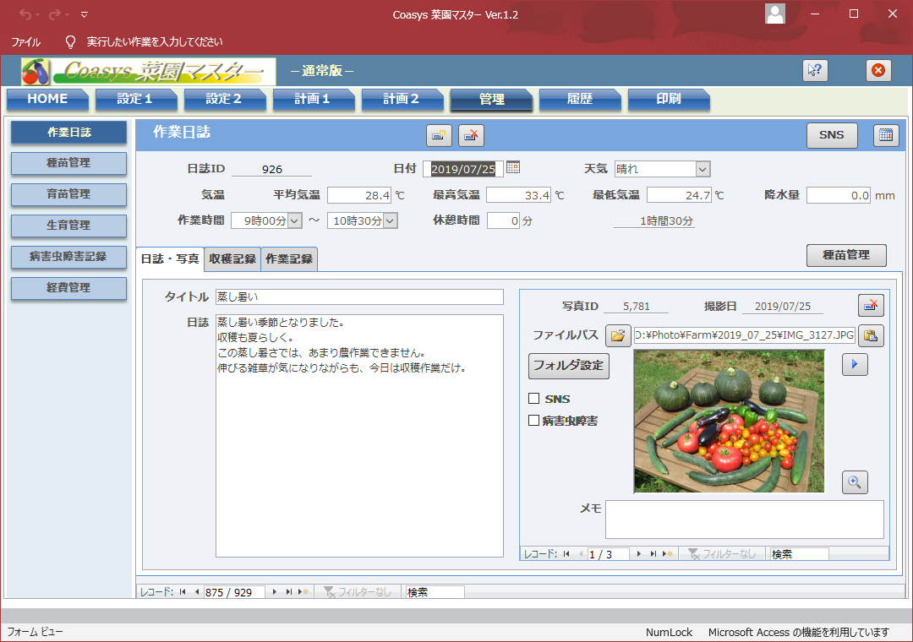Viewport: 913px width, 642px height.
Task: Delete the current diary entry
Action: [470, 135]
